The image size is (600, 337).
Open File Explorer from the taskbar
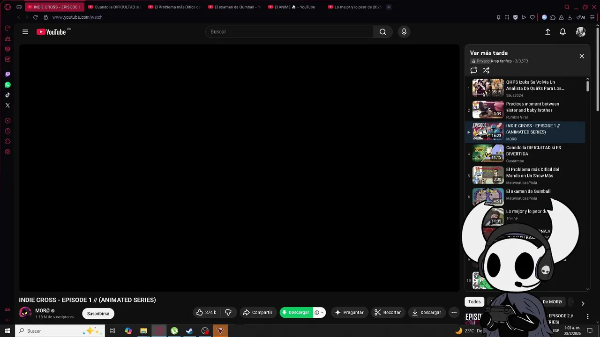coord(143,331)
